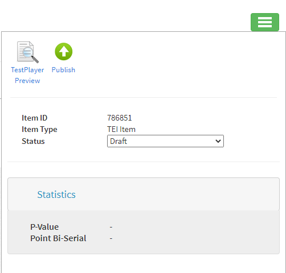Click the chevron arrow on Status dropdown

click(x=218, y=141)
